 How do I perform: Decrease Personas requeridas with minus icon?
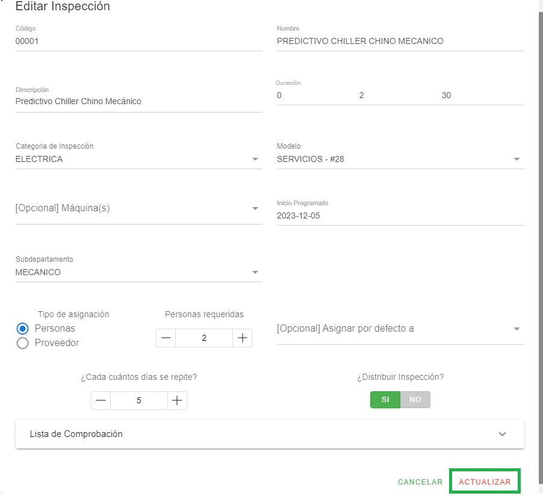(166, 338)
